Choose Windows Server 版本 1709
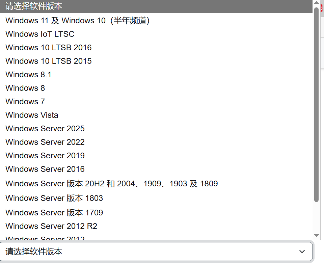Image resolution: width=324 pixels, height=264 pixels. 156,213
